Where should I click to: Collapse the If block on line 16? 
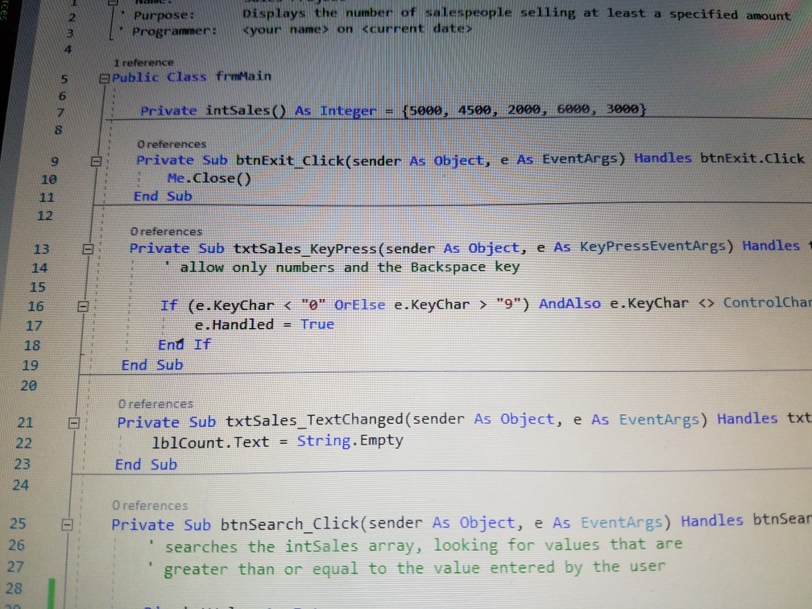coord(83,307)
